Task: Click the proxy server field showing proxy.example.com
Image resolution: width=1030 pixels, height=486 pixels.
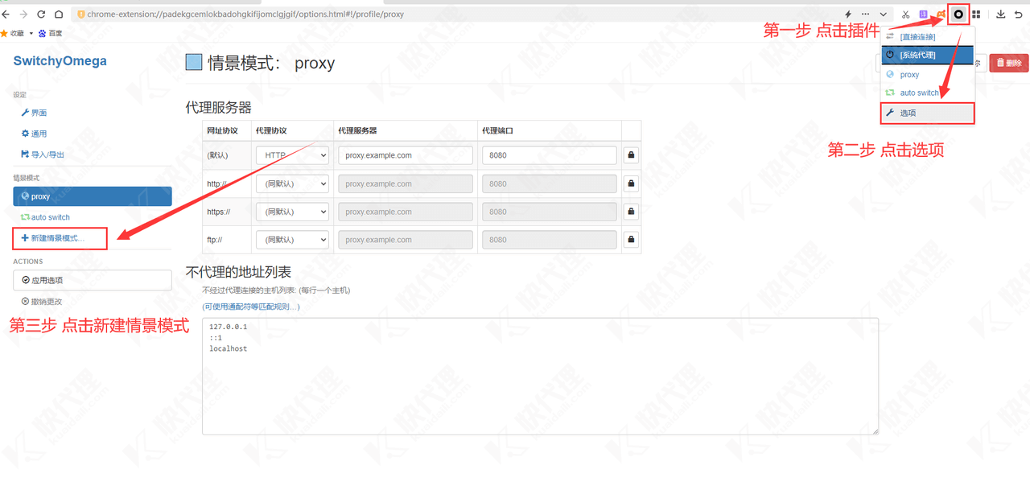Action: coord(406,155)
